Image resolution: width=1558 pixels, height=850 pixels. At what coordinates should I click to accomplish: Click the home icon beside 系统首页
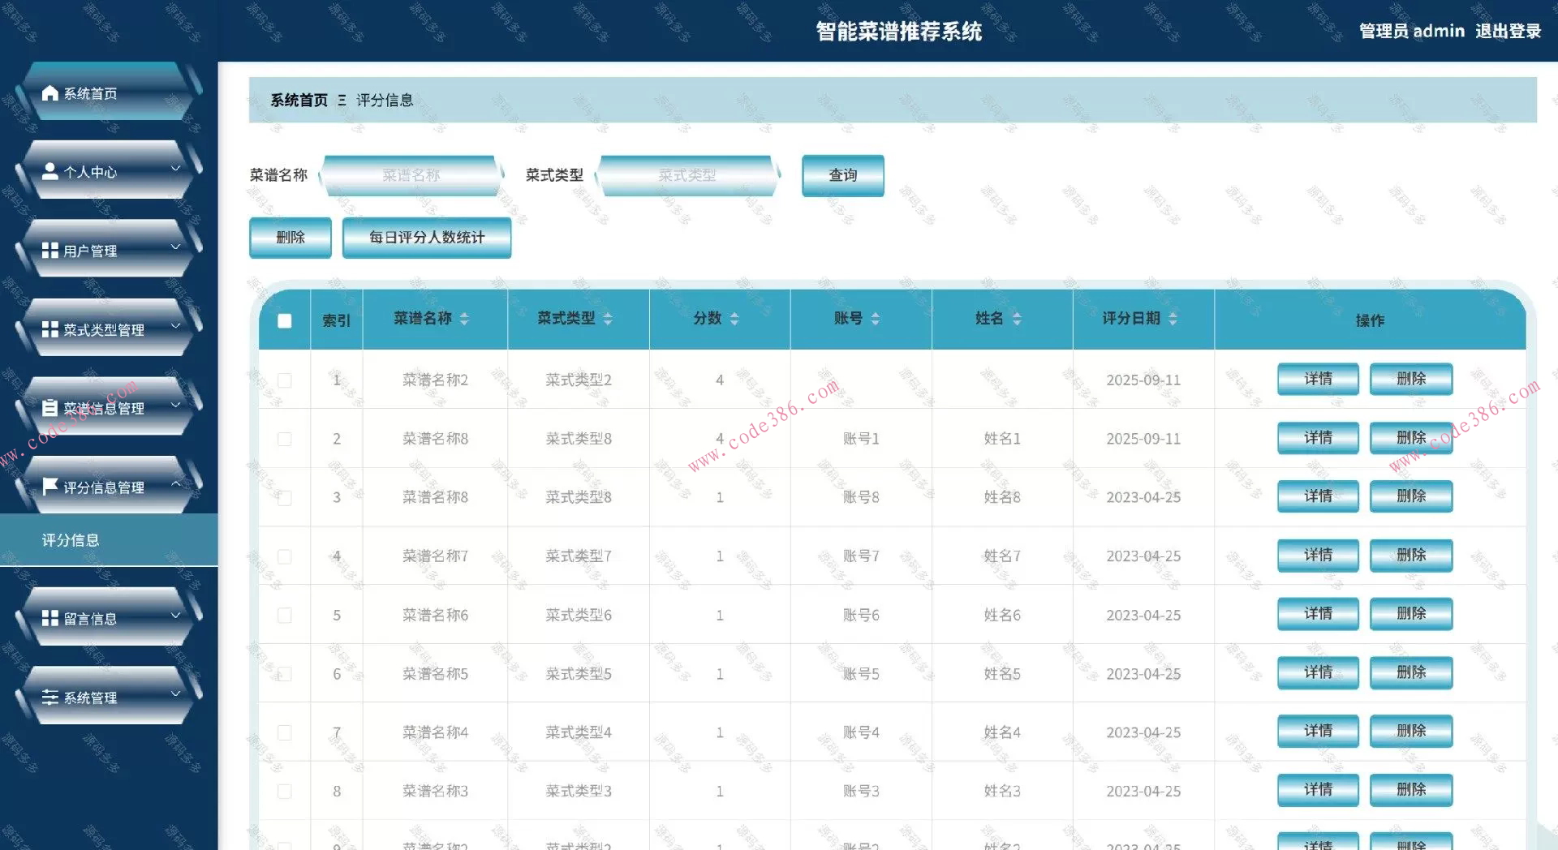[x=49, y=92]
